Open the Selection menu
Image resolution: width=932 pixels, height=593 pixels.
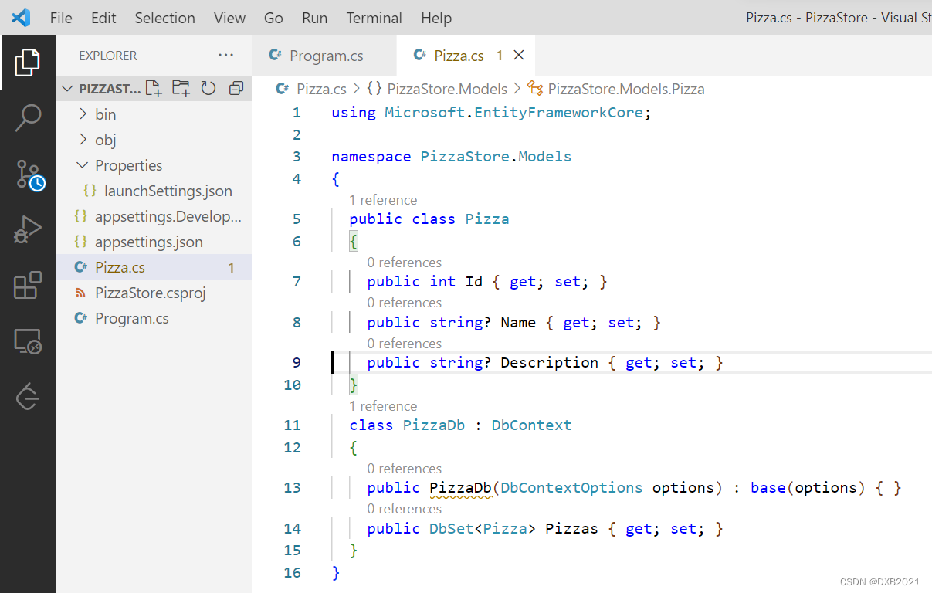click(164, 18)
